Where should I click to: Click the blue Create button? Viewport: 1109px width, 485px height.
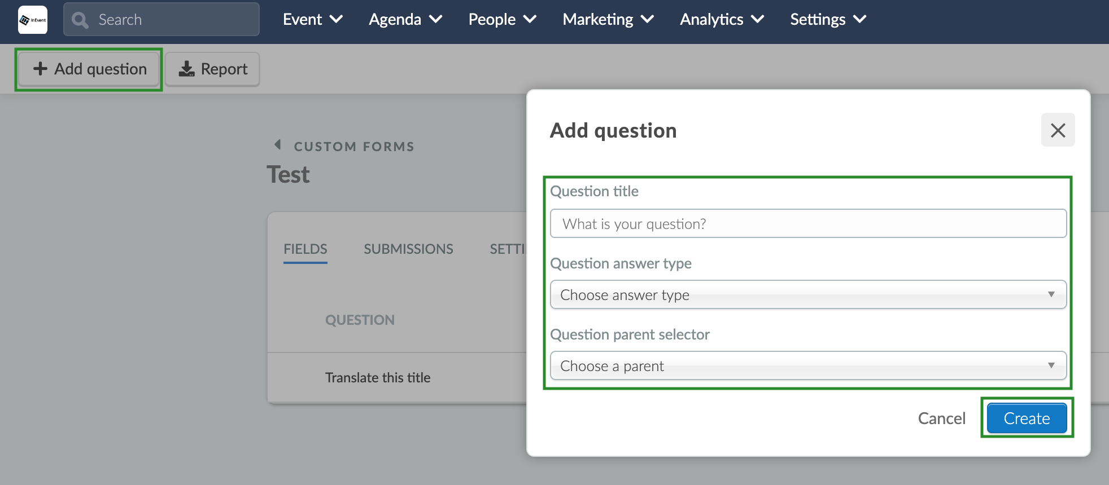tap(1027, 418)
